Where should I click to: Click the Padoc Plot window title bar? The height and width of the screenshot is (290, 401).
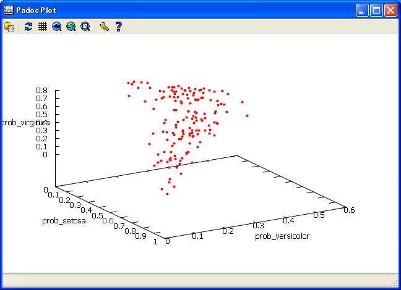[x=186, y=10]
